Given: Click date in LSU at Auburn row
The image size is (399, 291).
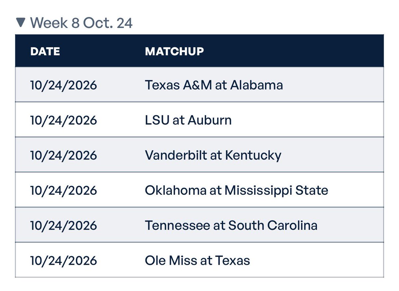Looking at the screenshot, I should pos(64,120).
